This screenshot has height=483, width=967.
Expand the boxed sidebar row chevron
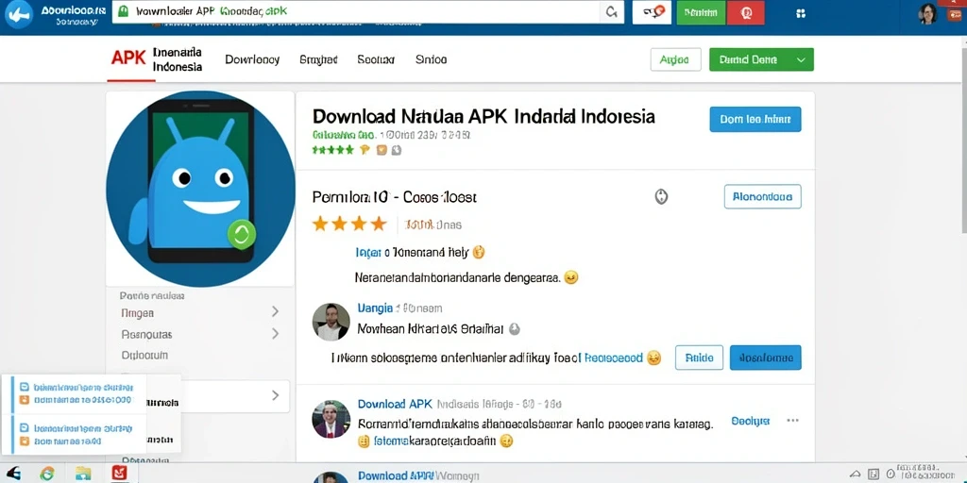[x=275, y=395]
